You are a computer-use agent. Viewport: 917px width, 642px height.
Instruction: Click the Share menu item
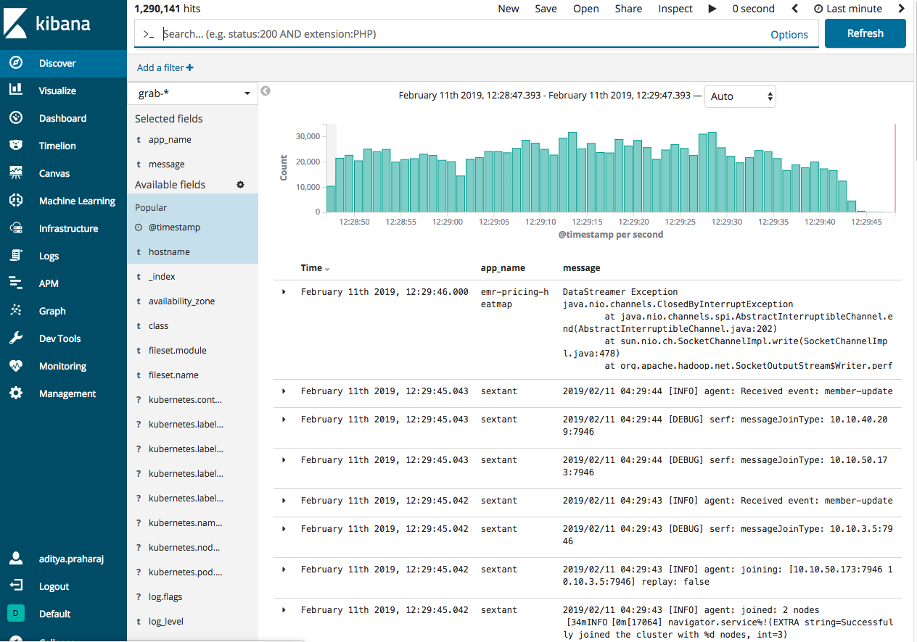pos(628,9)
